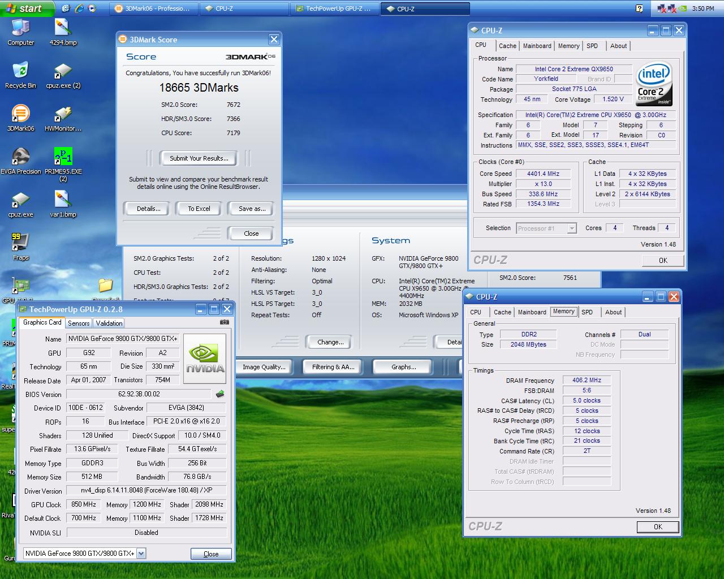Screen dimensions: 724x579
Task: Click the NVIDIA logo in GPU-Z
Action: click(x=205, y=358)
